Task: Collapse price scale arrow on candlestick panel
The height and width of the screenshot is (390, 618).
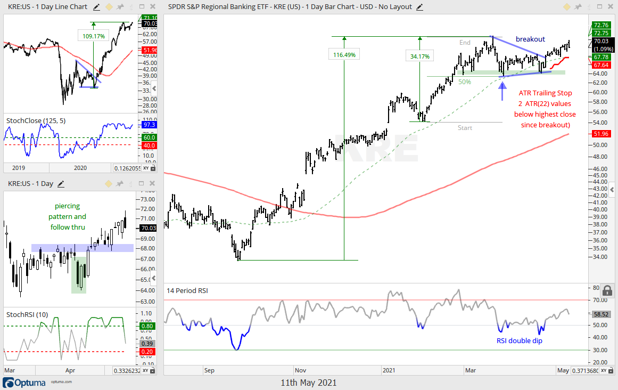Action: click(154, 278)
